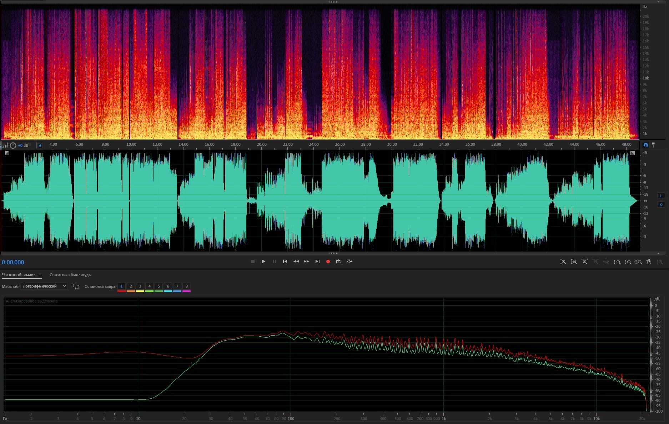Click the fast forward button
Image resolution: width=669 pixels, height=424 pixels.
306,262
